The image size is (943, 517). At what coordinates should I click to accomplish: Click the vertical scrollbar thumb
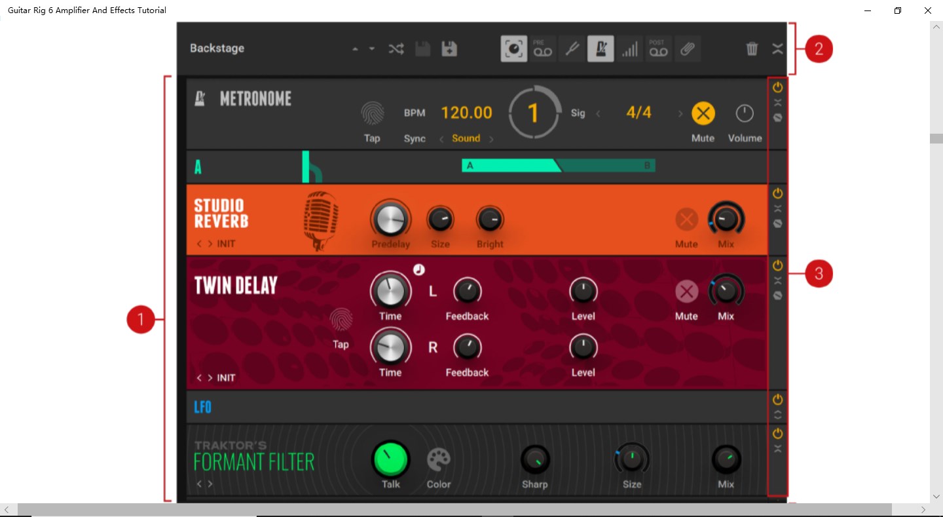936,138
